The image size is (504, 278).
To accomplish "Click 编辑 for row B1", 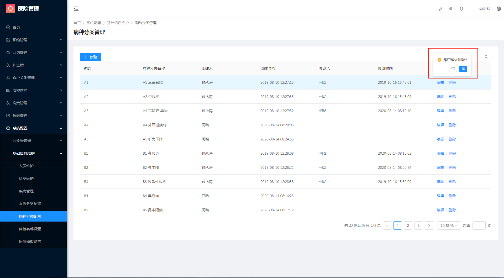I will coord(440,153).
